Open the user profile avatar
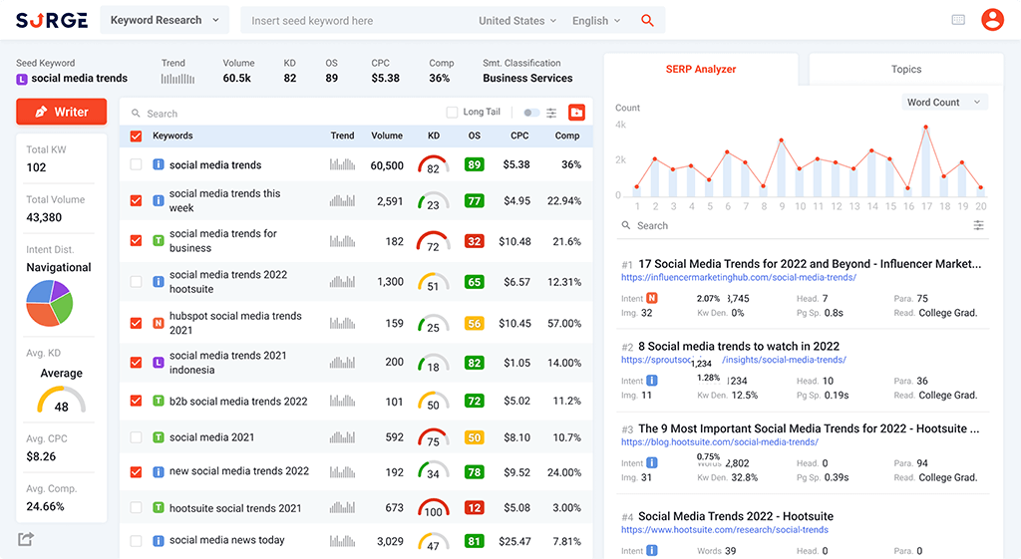The height and width of the screenshot is (559, 1021). tap(992, 20)
